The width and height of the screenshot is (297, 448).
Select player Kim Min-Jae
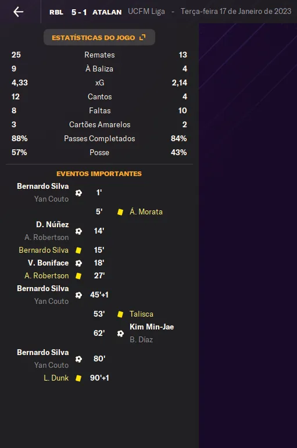coord(152,327)
